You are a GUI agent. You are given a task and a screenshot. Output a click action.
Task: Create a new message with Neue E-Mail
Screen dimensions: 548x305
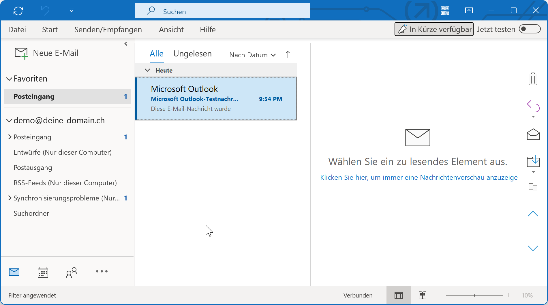coord(46,53)
